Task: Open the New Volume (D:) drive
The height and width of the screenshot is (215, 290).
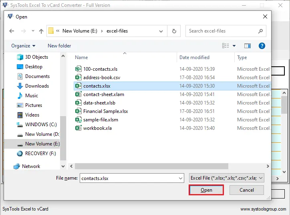Action: coord(42,134)
